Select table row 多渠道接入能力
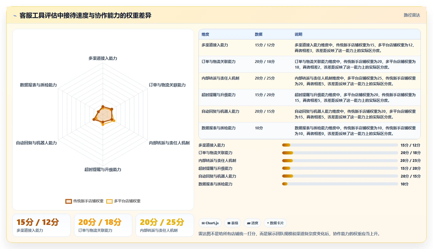 (309, 48)
